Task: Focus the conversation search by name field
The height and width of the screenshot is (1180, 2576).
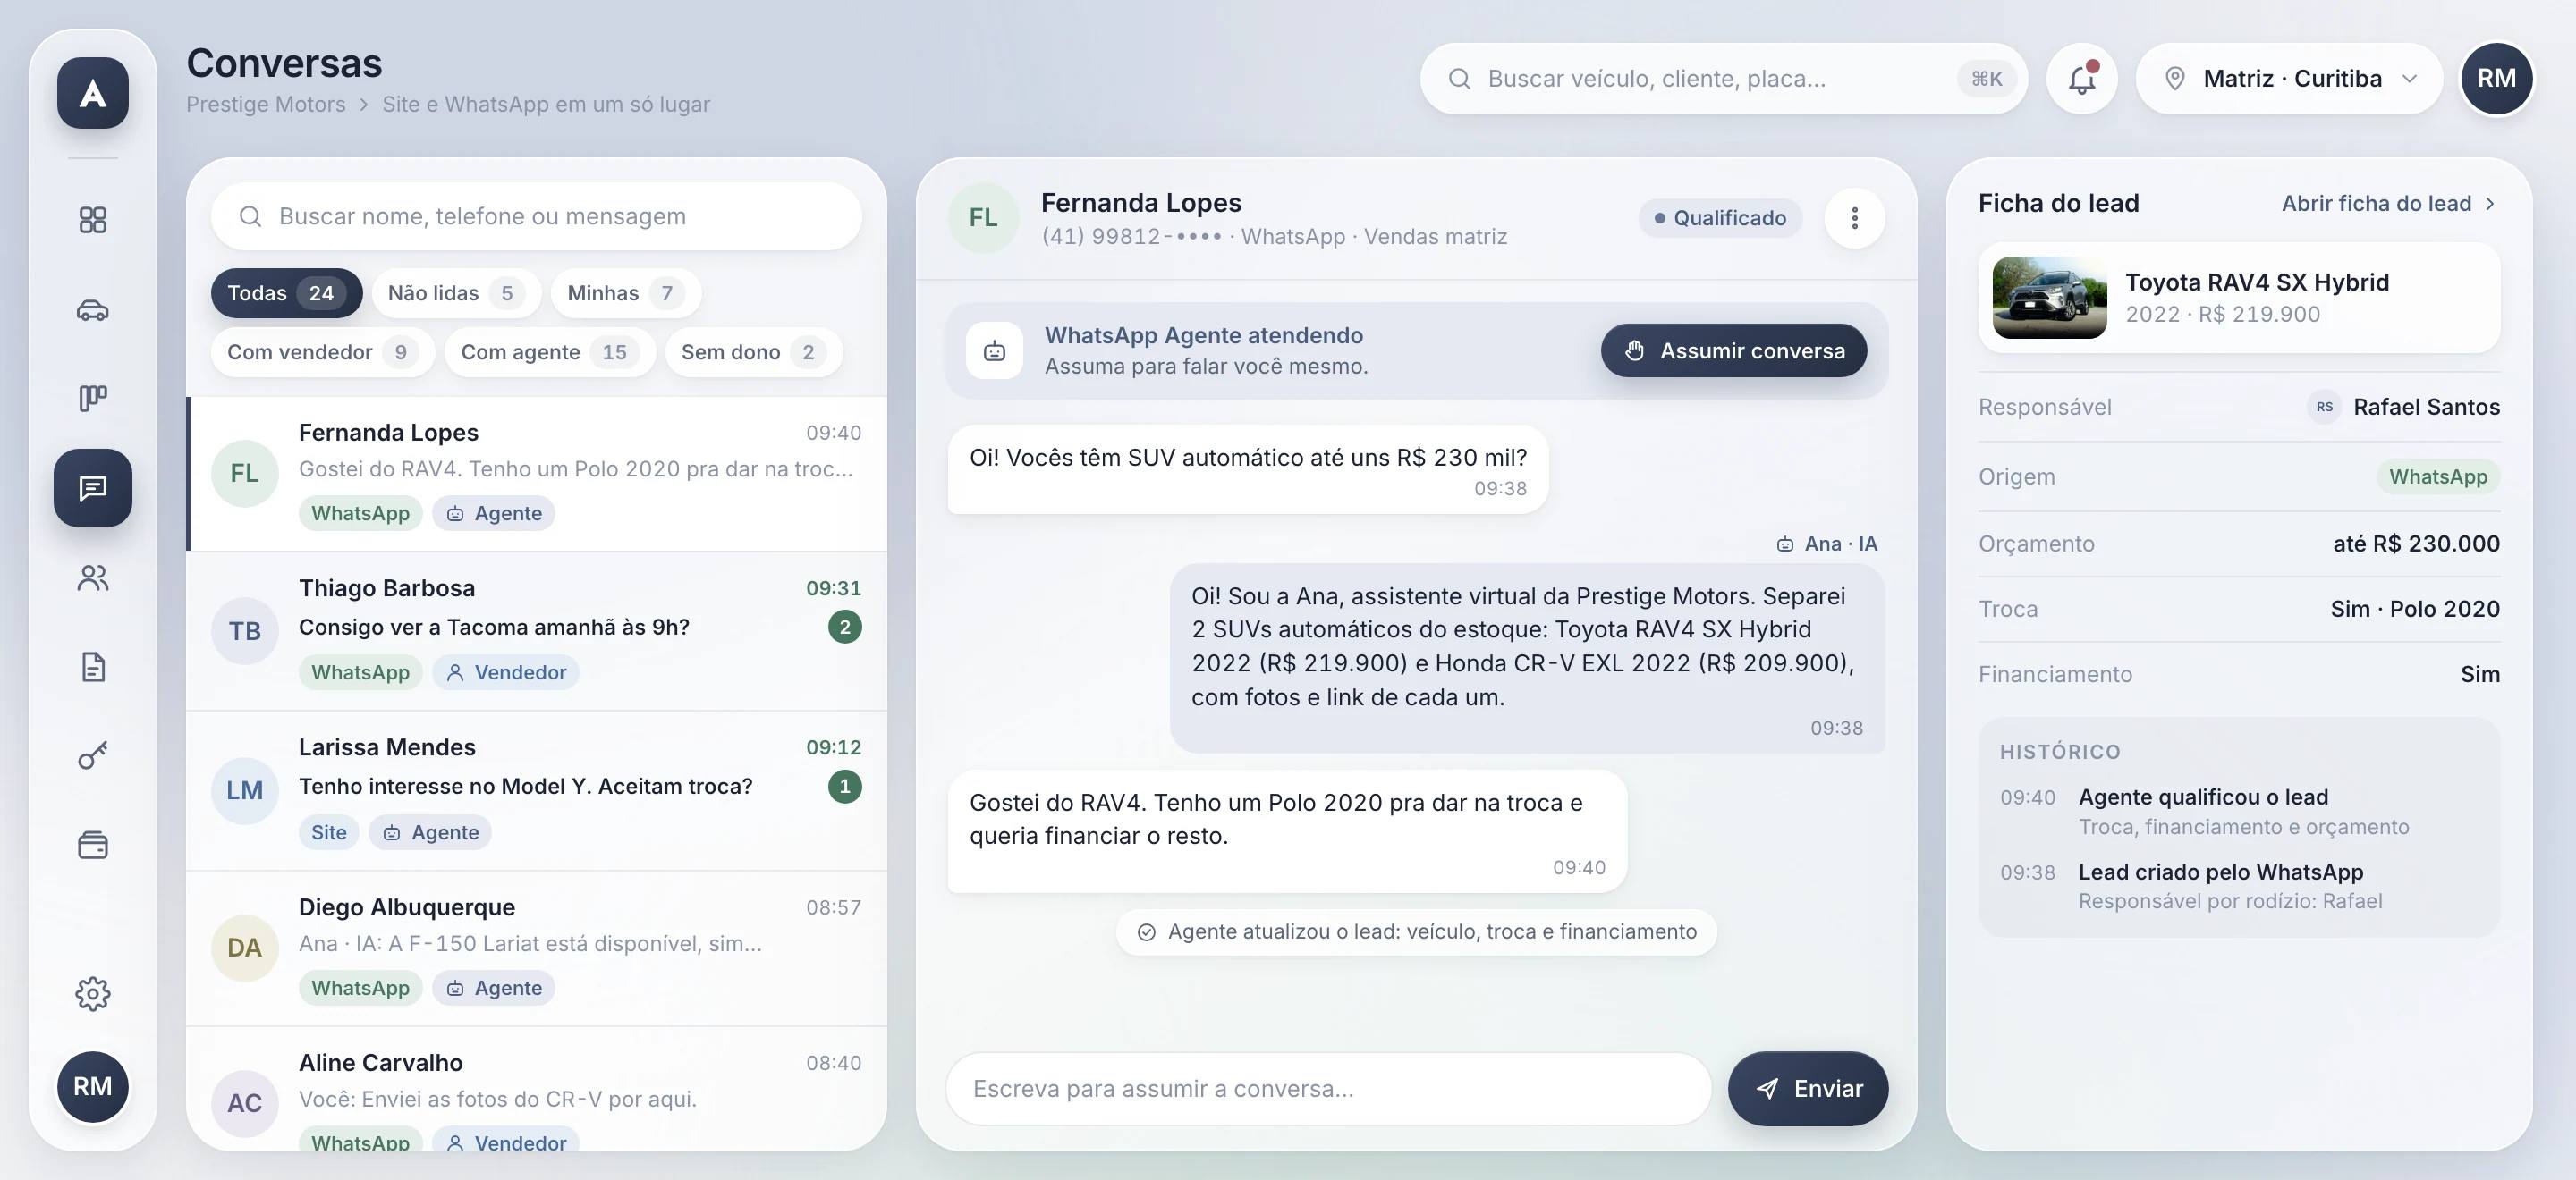Action: pos(536,215)
